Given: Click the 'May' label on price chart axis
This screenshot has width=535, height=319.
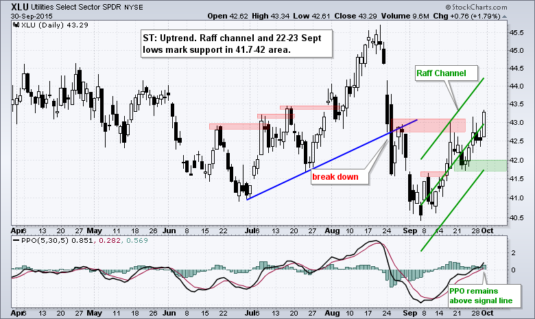Looking at the screenshot, I should point(95,231).
